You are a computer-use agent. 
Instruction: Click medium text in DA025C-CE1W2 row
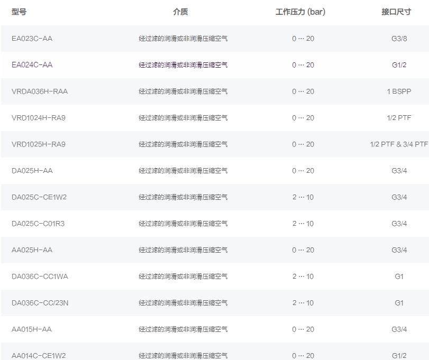183,197
